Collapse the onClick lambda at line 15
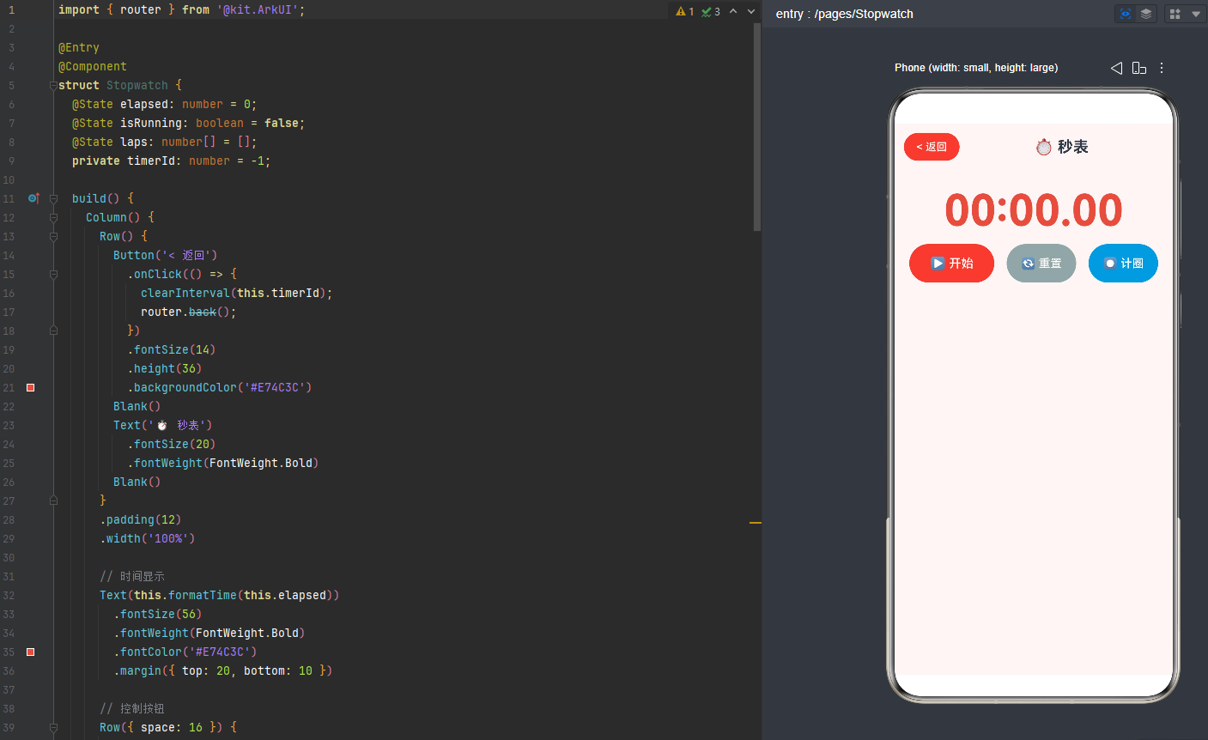This screenshot has height=740, width=1208. tap(53, 275)
